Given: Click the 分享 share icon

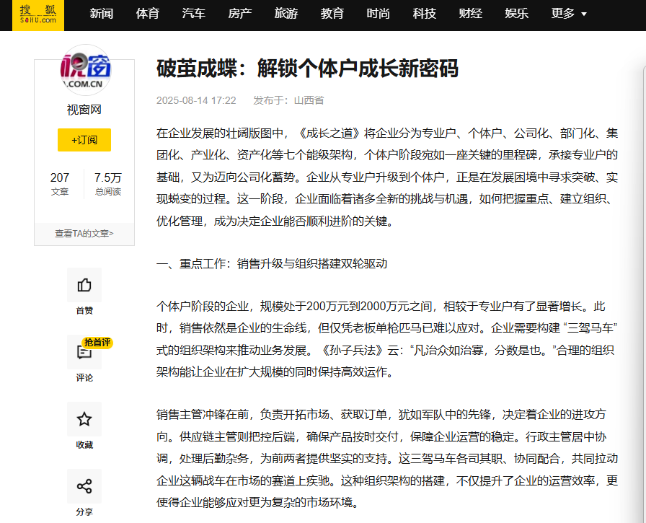Looking at the screenshot, I should pos(84,487).
